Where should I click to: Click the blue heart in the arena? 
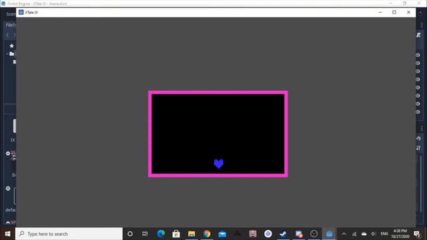pos(218,163)
